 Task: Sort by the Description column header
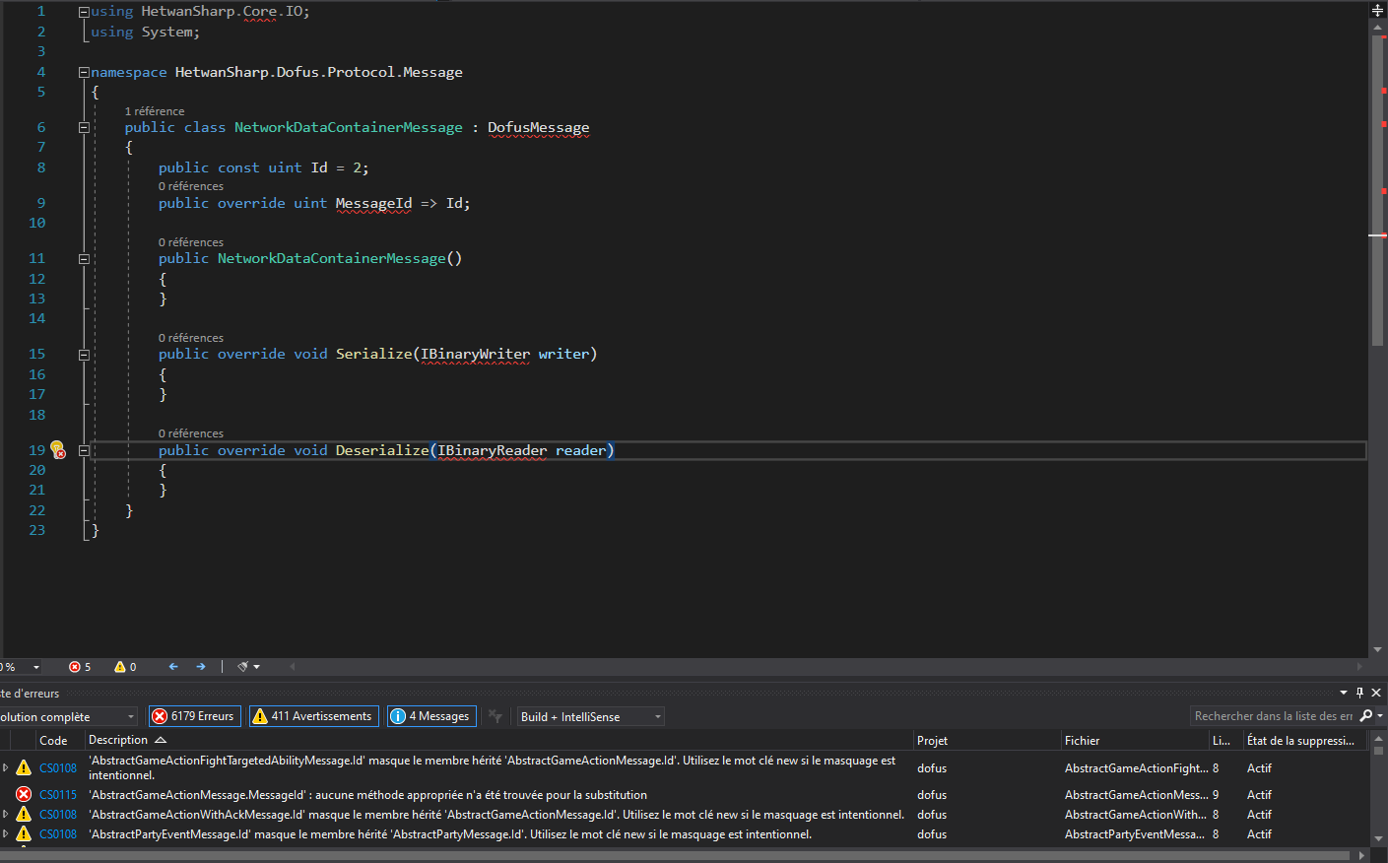(118, 740)
